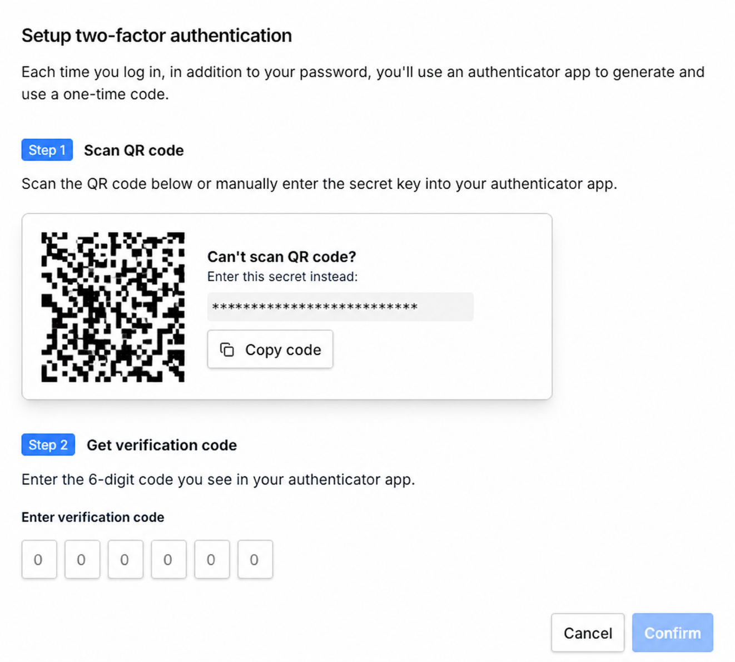This screenshot has width=735, height=662.
Task: Click the Scan QR code step title
Action: pos(134,150)
